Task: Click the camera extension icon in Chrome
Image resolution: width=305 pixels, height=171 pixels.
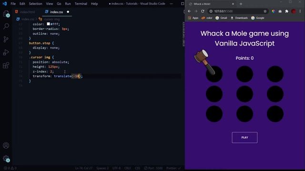Action: 280,11
